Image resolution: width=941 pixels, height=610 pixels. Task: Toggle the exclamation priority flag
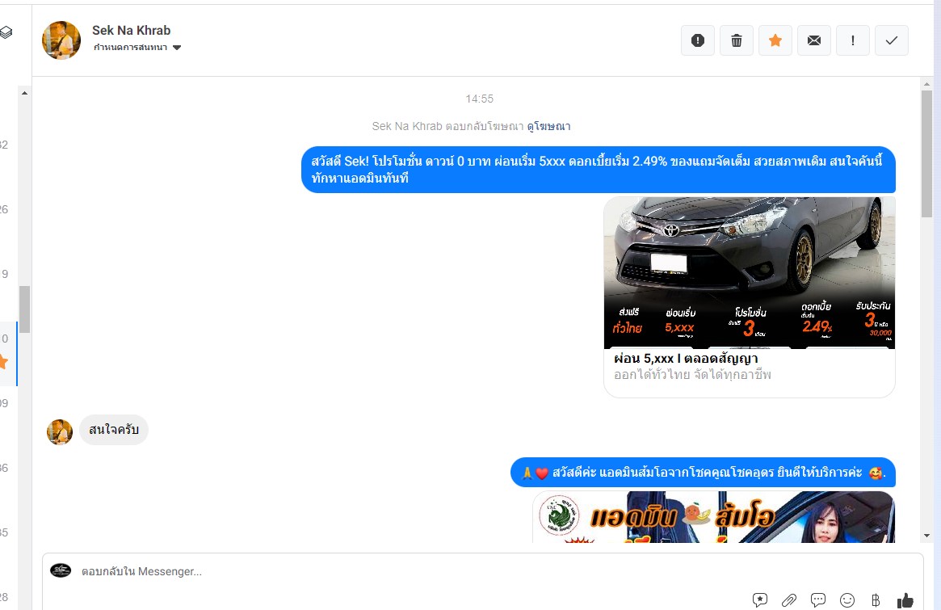(853, 40)
